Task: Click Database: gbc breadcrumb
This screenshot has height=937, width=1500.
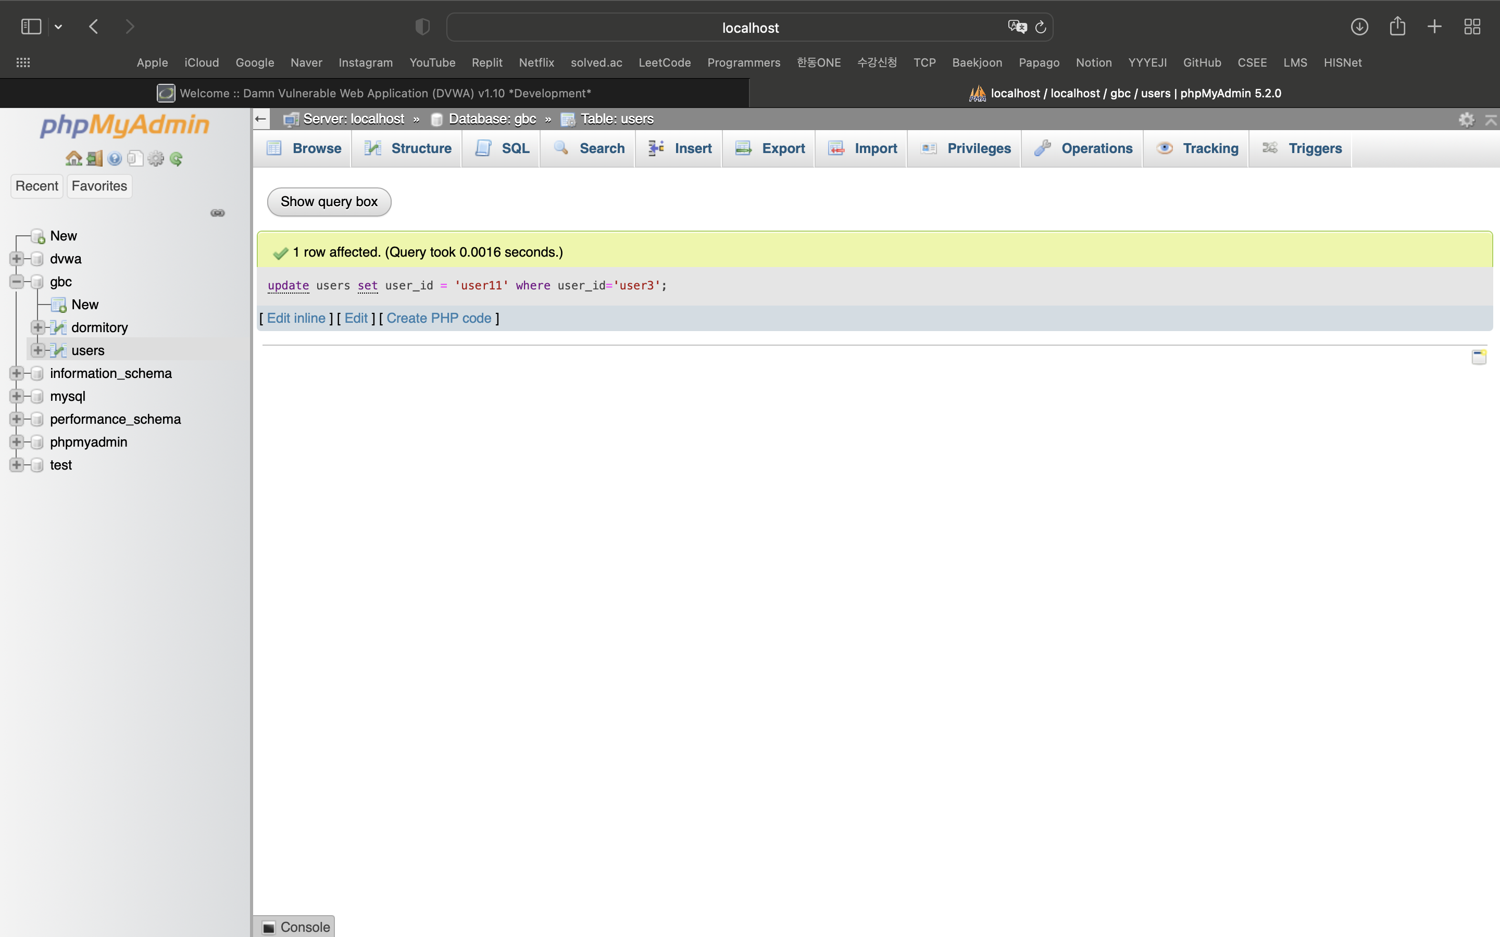Action: 492,119
